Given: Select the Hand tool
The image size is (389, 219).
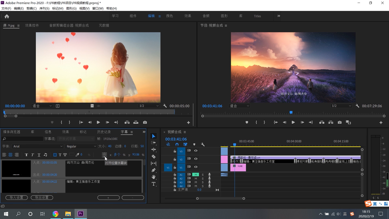Looking at the screenshot, I should 154,177.
